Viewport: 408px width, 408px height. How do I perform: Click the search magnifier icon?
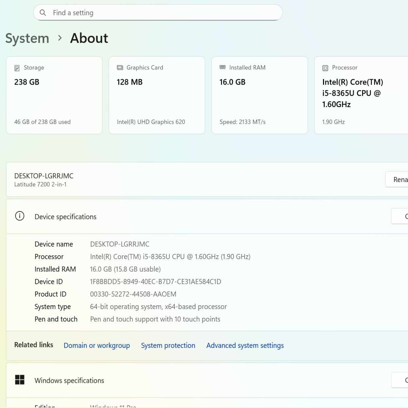click(43, 13)
